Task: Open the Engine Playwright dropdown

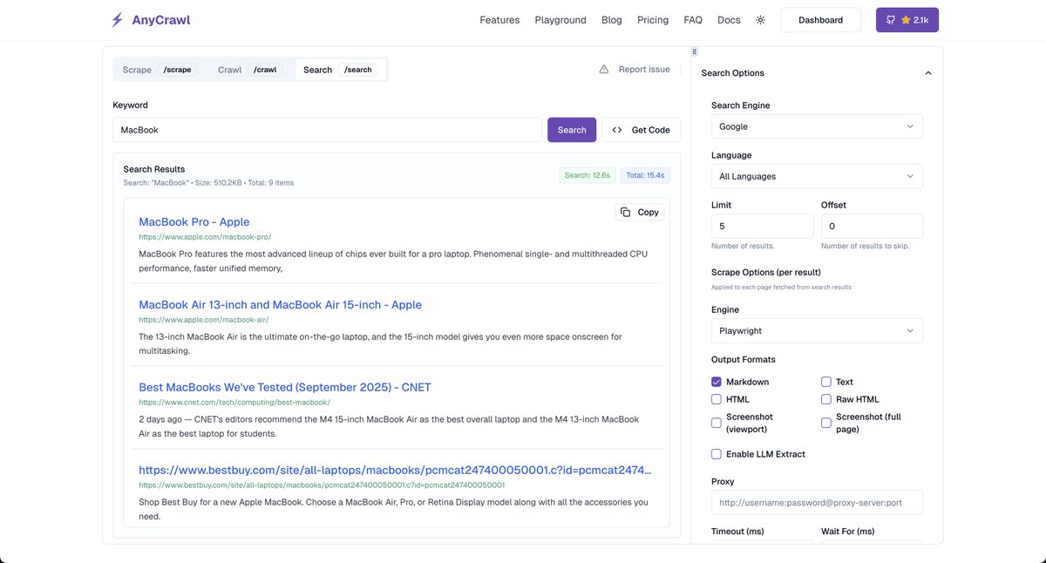Action: click(x=817, y=331)
